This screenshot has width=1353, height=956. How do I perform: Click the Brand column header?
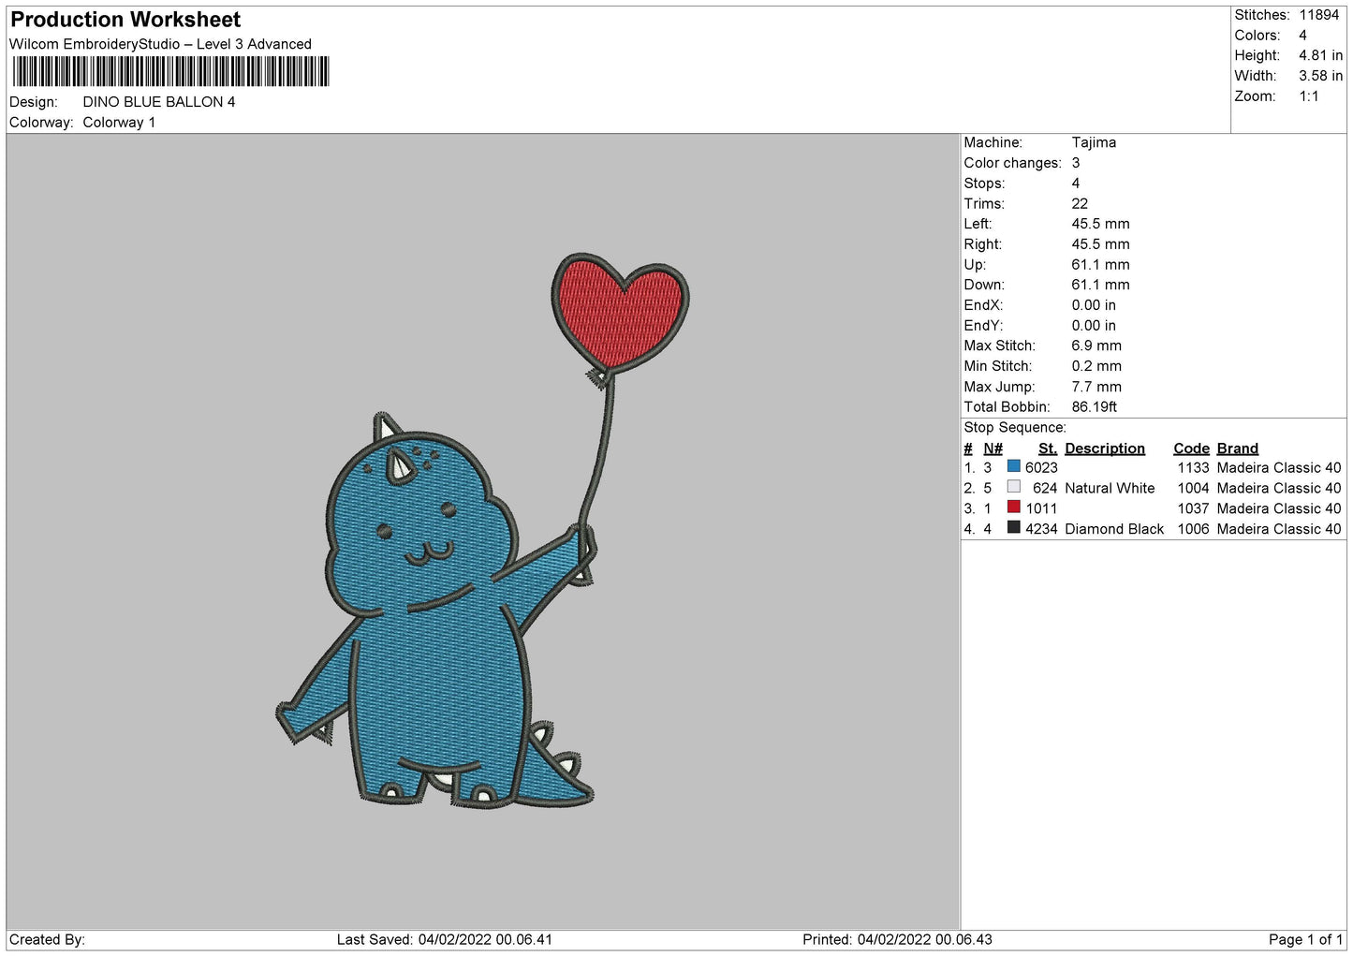click(x=1237, y=449)
